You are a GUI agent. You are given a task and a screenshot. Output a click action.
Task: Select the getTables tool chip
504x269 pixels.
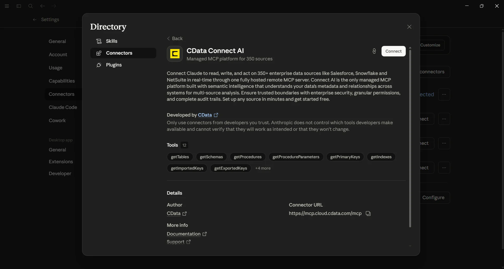coord(180,157)
